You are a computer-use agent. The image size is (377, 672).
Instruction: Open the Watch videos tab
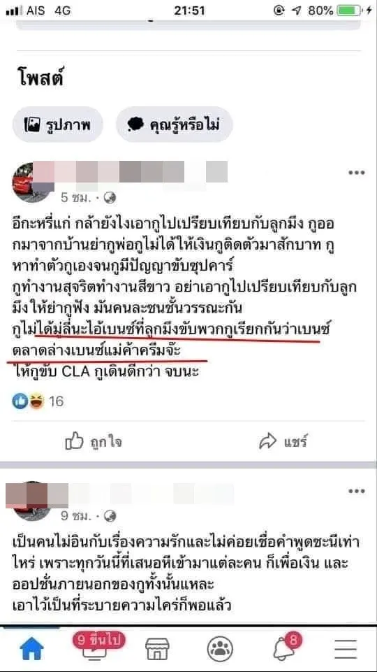coord(94,650)
